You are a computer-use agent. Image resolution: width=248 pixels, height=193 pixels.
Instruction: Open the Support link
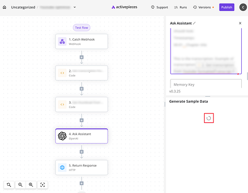(x=160, y=7)
